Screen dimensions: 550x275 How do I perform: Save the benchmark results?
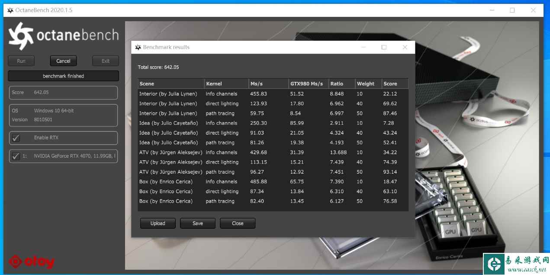pos(198,223)
